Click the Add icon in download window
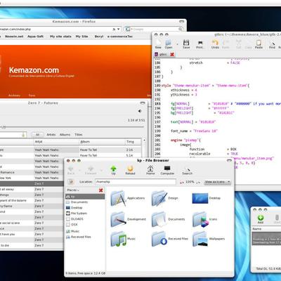281x281 pixels. (x=261, y=219)
